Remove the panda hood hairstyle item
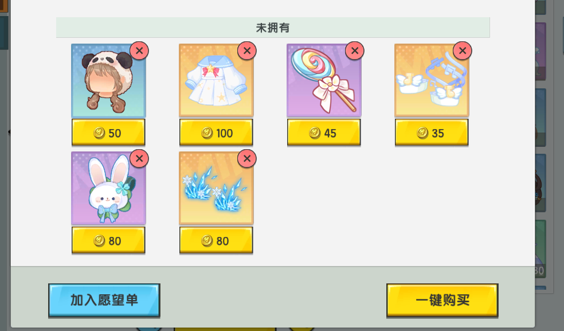The image size is (564, 331). (x=139, y=51)
